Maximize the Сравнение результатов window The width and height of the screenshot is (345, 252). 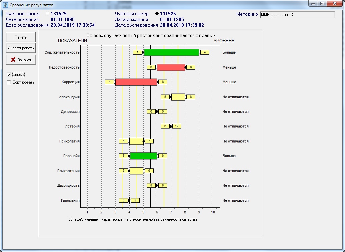click(322, 4)
